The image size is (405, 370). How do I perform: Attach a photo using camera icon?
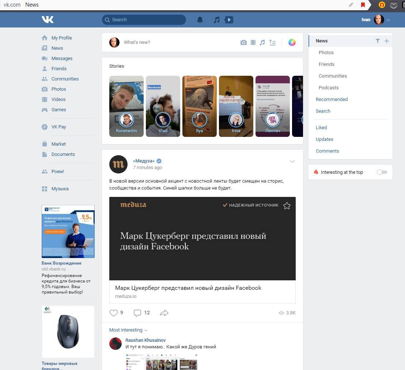coord(243,42)
